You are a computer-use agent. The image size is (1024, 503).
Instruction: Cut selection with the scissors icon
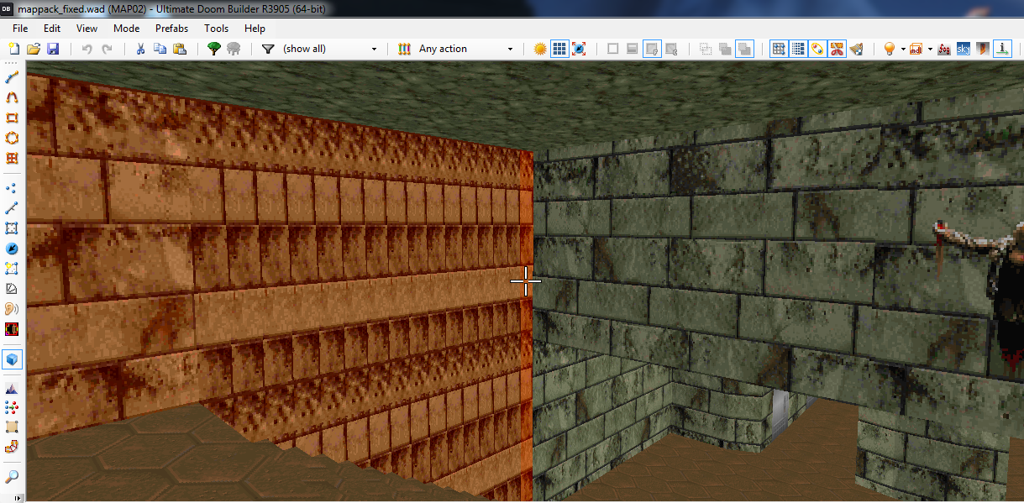point(140,49)
